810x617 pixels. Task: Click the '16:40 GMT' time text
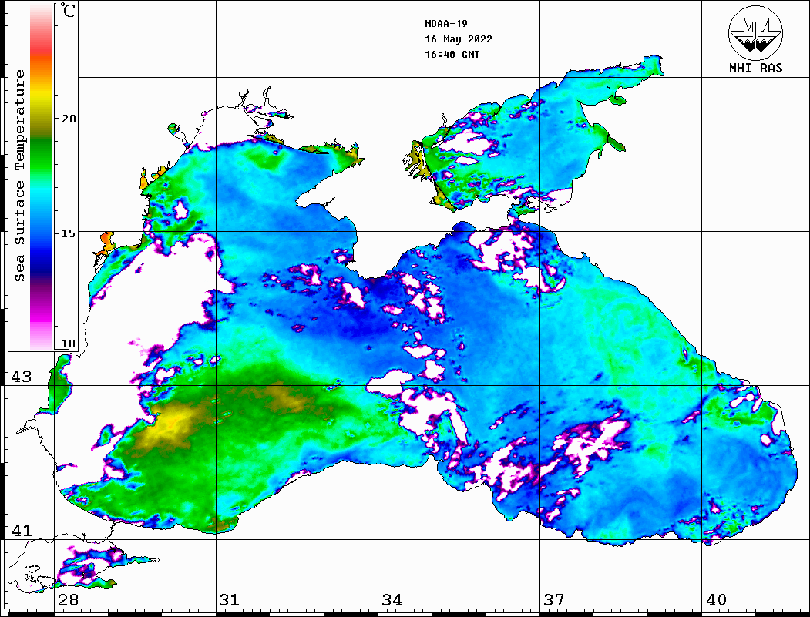click(452, 55)
